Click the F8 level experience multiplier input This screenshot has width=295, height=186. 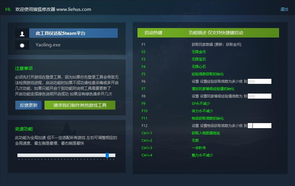tap(259, 96)
